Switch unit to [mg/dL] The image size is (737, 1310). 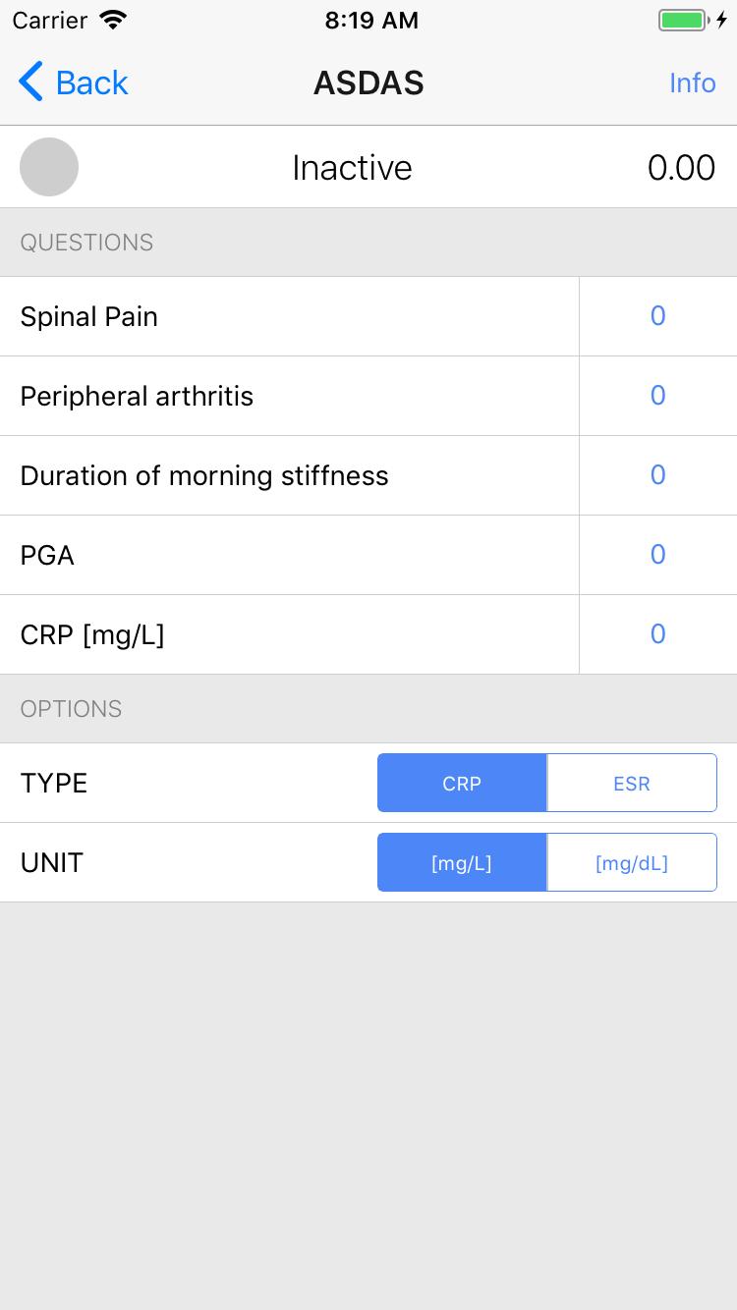[x=632, y=863]
